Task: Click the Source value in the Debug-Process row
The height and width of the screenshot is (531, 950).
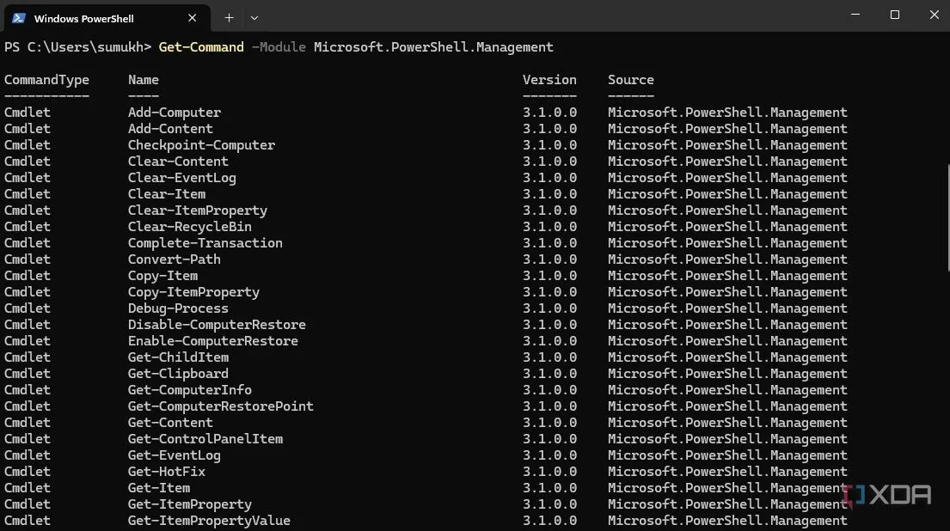Action: [727, 308]
